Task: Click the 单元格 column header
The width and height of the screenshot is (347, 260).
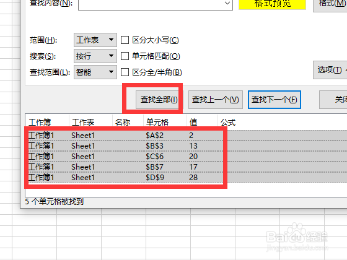Action: pos(165,122)
